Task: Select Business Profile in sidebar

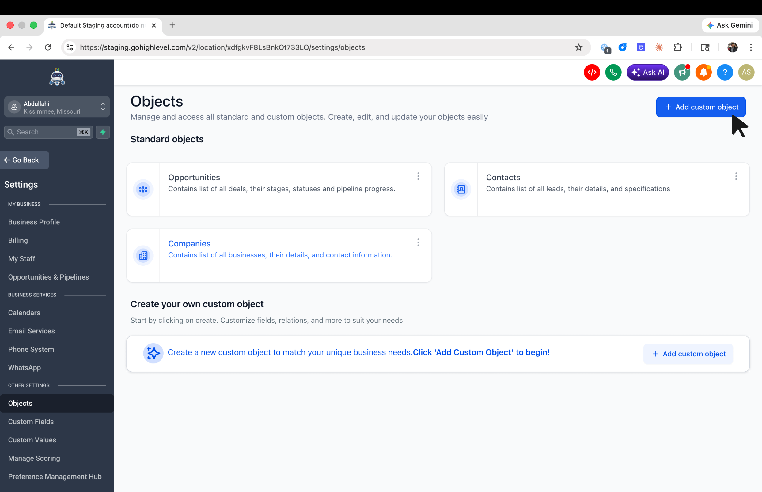Action: (34, 222)
